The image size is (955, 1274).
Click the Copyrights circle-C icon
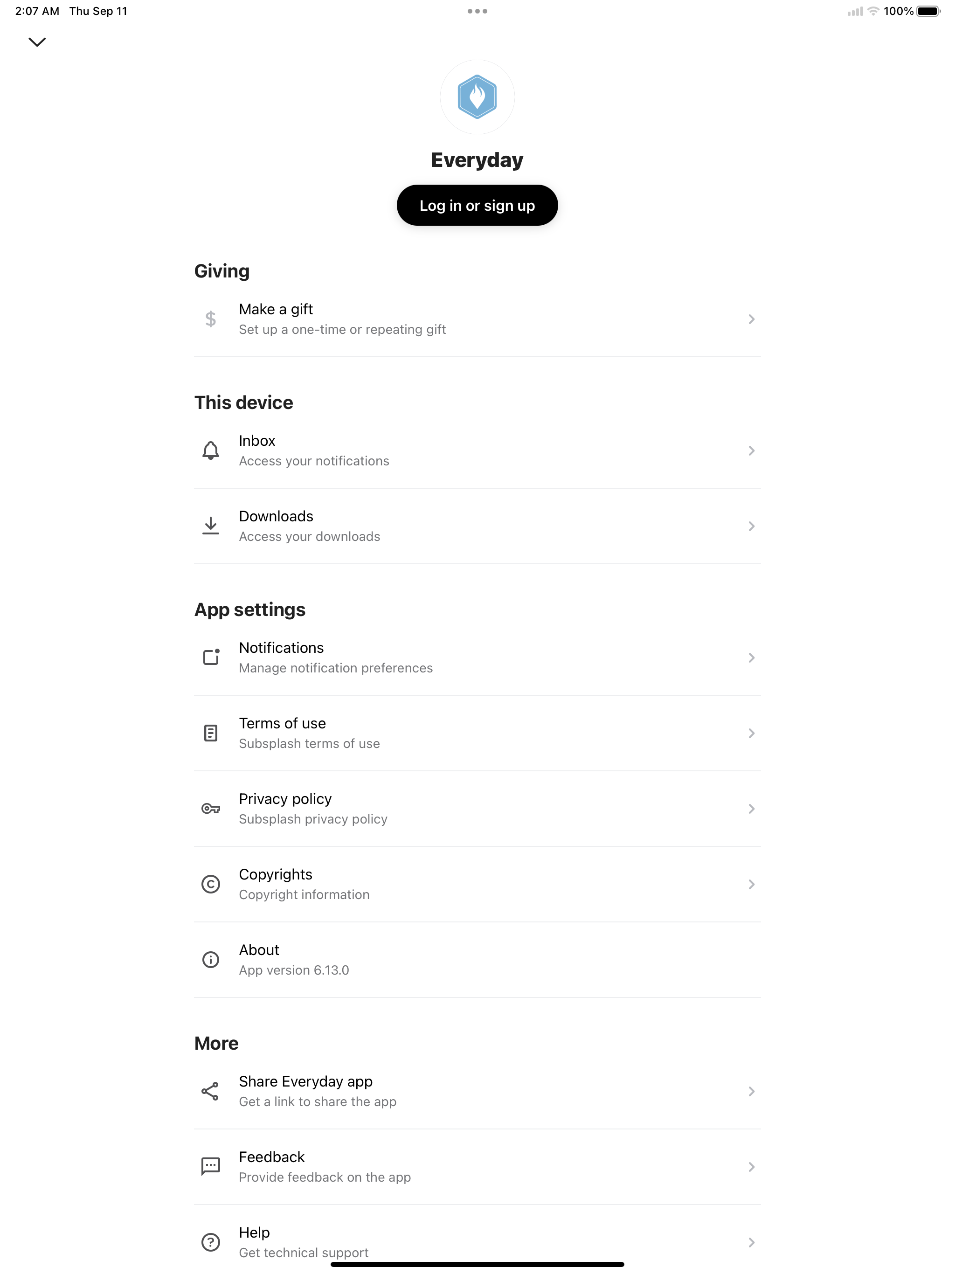click(x=211, y=884)
